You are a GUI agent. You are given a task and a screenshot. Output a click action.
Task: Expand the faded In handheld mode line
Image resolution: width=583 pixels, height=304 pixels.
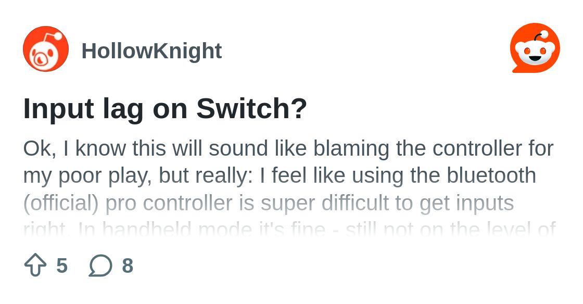click(289, 229)
